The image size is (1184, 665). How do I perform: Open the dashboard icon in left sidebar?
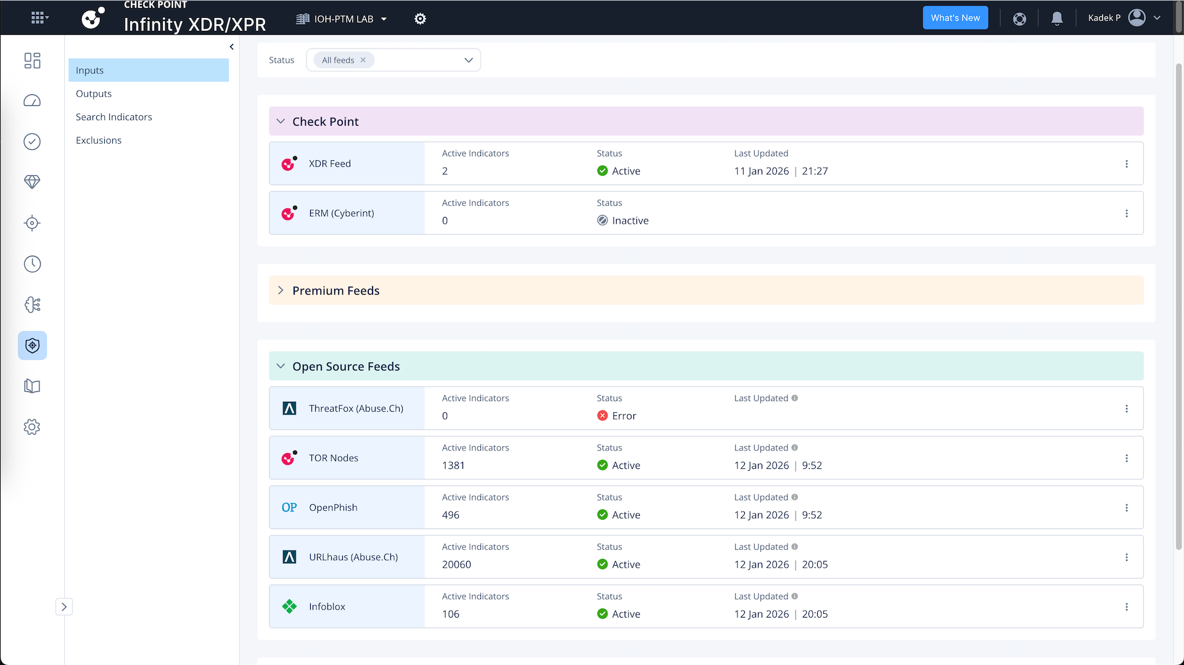point(32,60)
